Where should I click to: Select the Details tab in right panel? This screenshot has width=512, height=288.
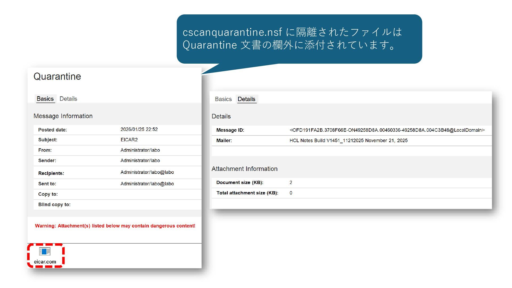246,99
